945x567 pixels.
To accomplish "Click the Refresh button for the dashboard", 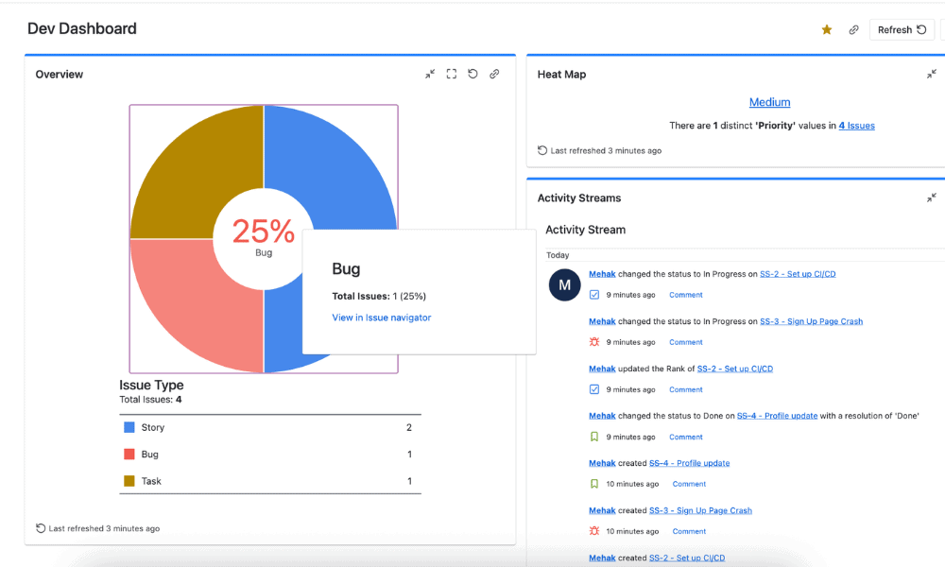I will pos(901,30).
